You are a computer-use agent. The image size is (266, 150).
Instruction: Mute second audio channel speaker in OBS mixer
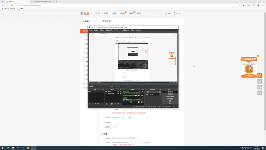coord(139,102)
